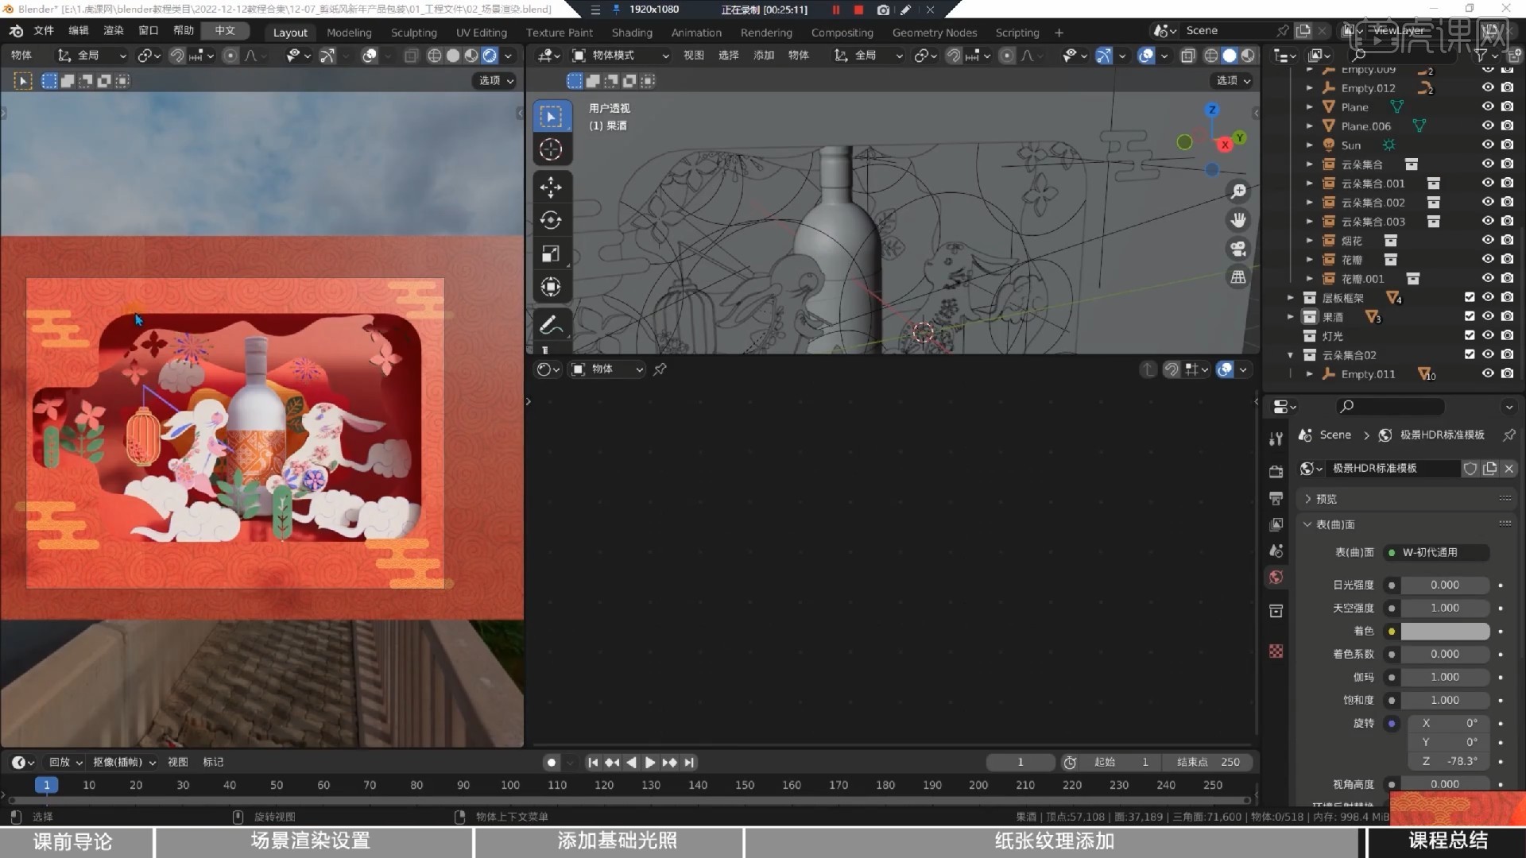Select rendered shading mode in left viewport

pyautogui.click(x=490, y=56)
